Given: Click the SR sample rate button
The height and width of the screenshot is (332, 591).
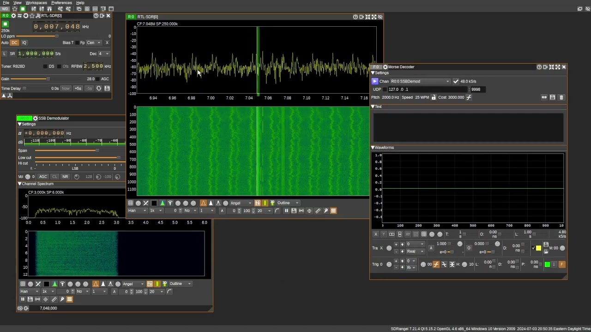Looking at the screenshot, I should point(12,53).
